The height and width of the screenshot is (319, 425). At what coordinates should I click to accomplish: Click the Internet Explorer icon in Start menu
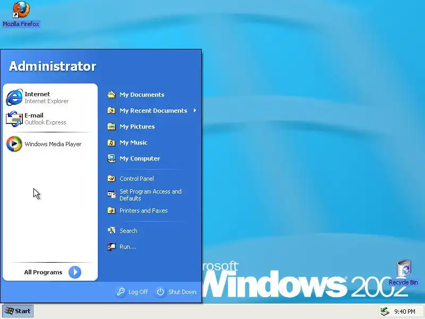click(x=14, y=97)
